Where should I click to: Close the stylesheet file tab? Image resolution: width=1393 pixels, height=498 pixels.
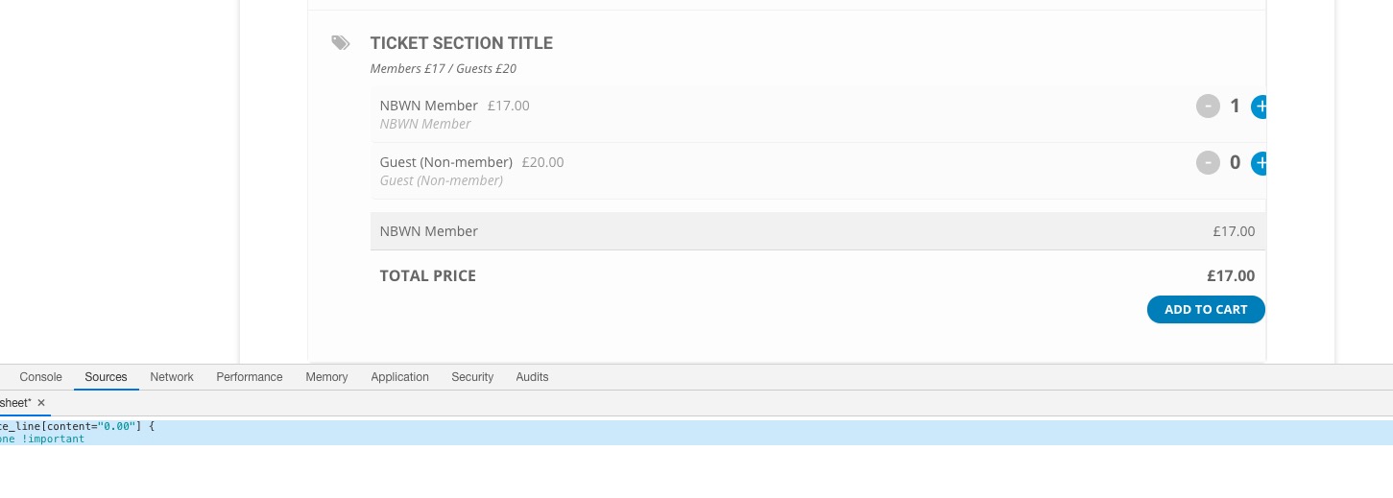point(41,403)
